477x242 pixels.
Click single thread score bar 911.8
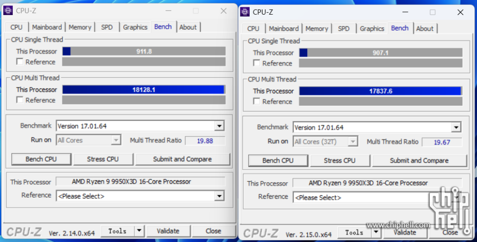tap(144, 52)
